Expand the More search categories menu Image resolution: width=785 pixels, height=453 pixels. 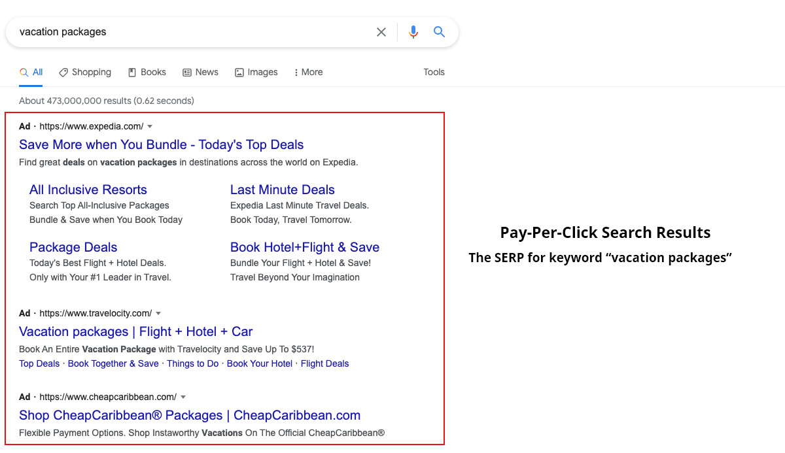(x=307, y=72)
